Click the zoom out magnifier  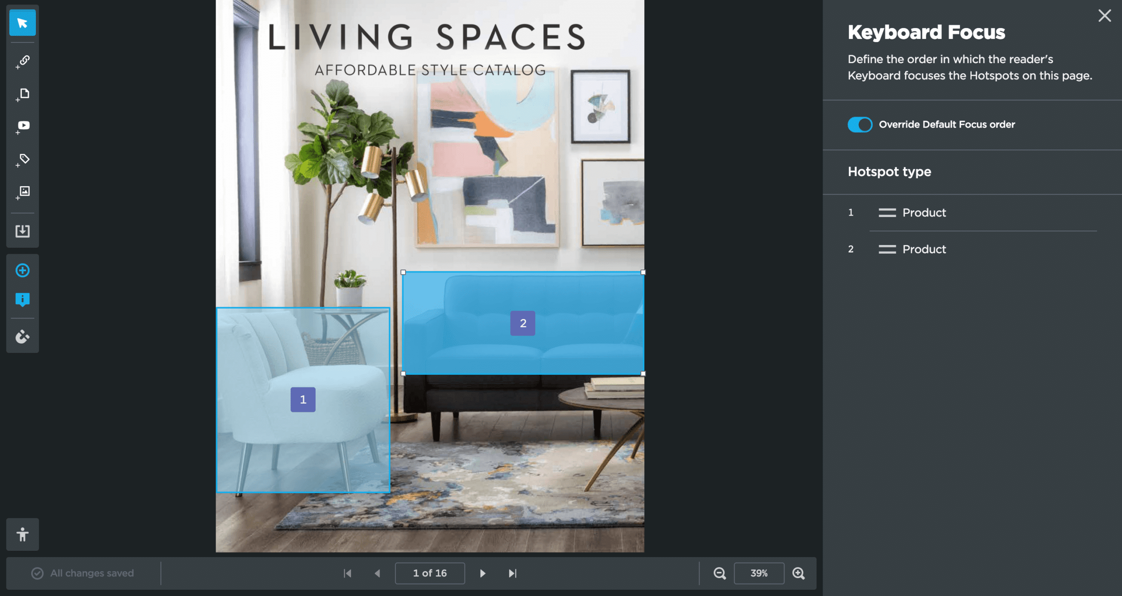(719, 573)
